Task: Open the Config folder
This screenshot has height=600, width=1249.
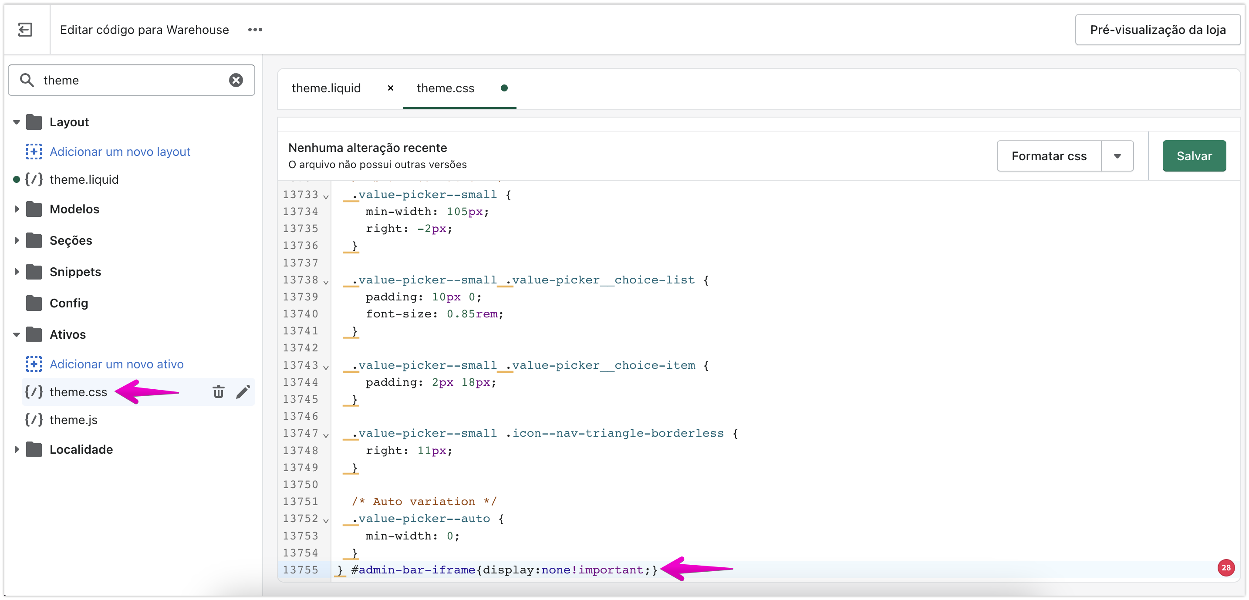Action: 69,303
